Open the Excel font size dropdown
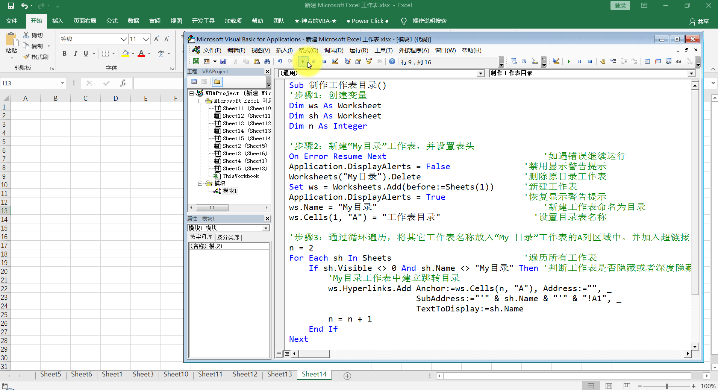 pos(146,39)
